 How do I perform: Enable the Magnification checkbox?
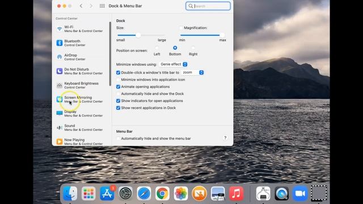point(181,28)
